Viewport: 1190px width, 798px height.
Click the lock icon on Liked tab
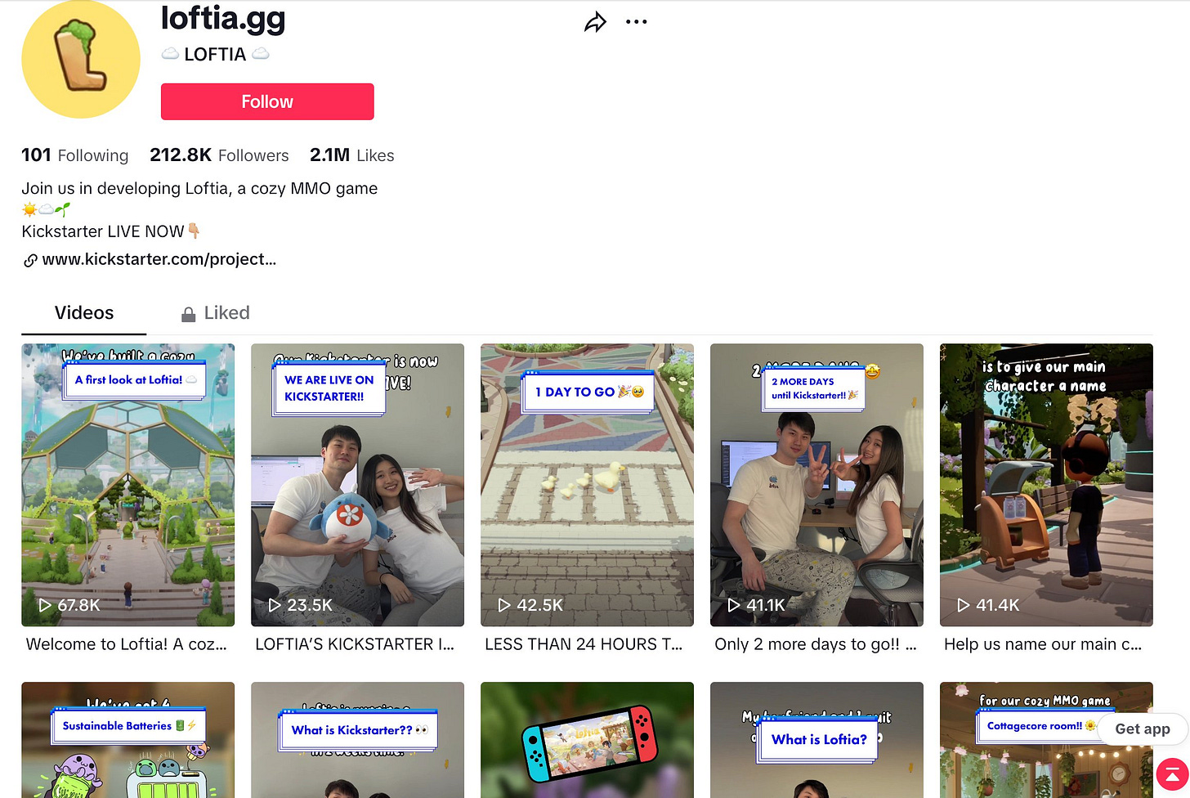click(188, 314)
